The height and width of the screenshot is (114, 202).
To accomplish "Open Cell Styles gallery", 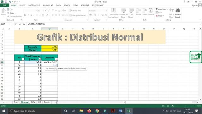I will (131, 13).
